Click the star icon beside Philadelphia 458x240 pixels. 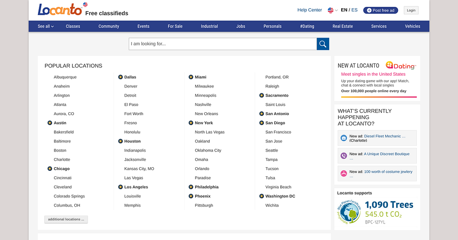191,187
